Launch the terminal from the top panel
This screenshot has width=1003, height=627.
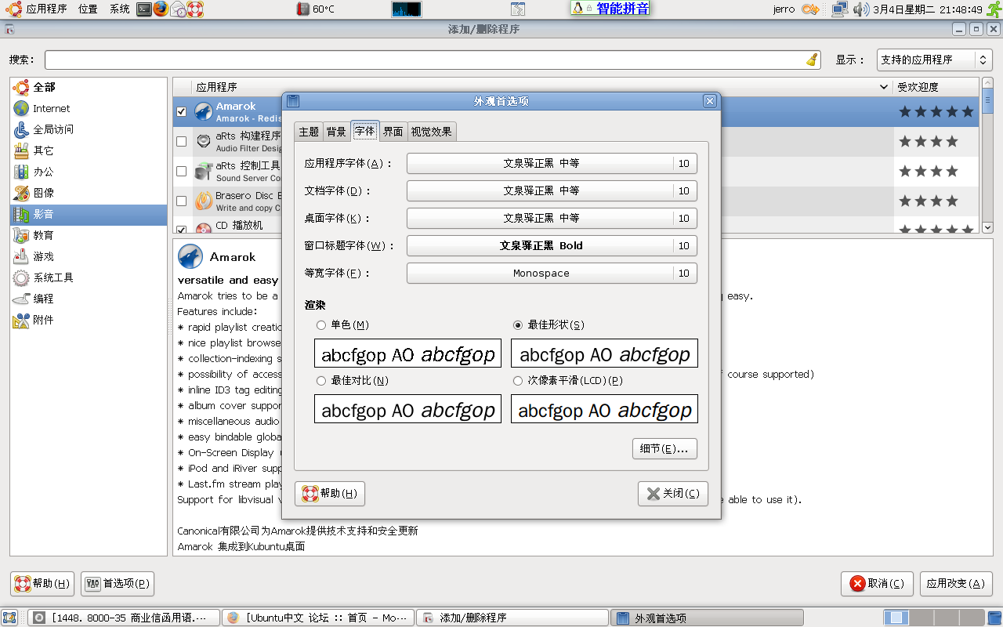(144, 9)
